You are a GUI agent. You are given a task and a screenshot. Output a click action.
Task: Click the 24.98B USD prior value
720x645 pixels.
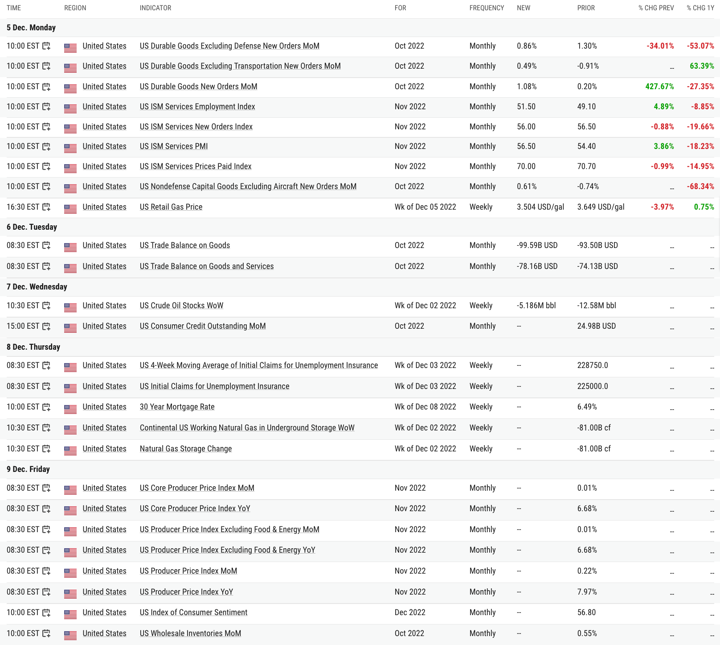(x=597, y=326)
